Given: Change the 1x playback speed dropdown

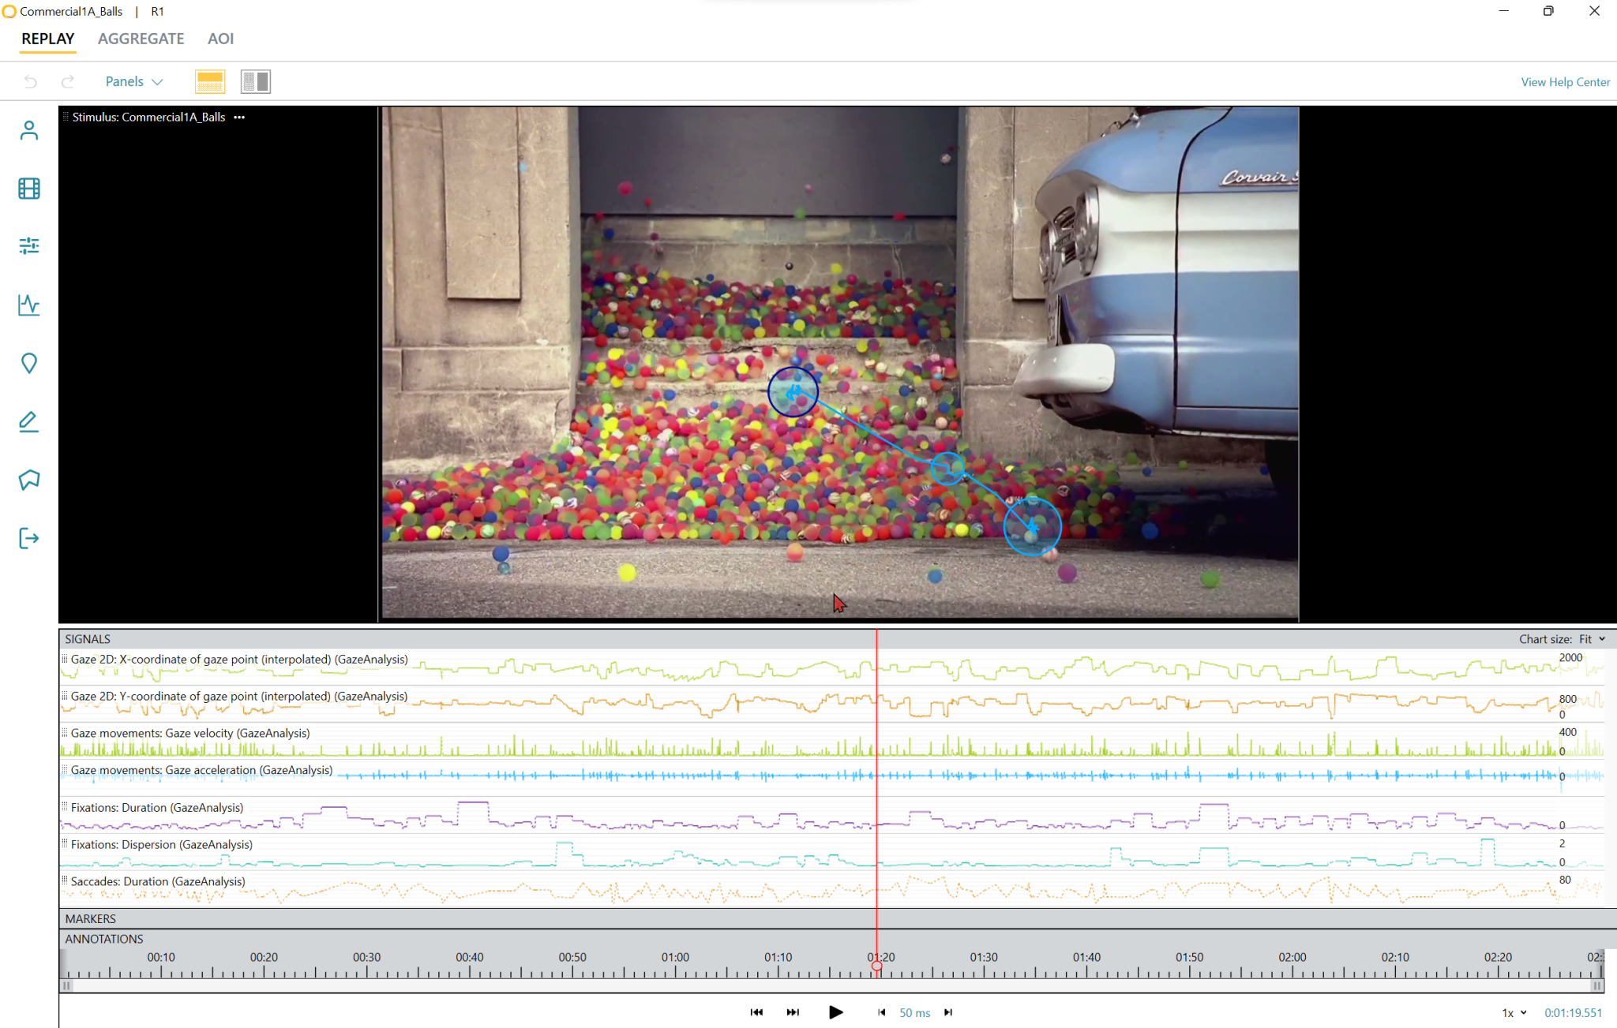Looking at the screenshot, I should coord(1514,1012).
